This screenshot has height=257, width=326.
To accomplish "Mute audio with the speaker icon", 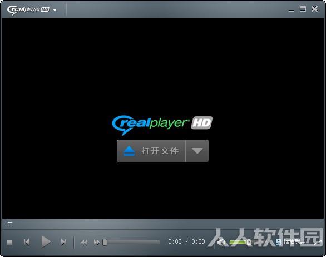I will tap(221, 242).
